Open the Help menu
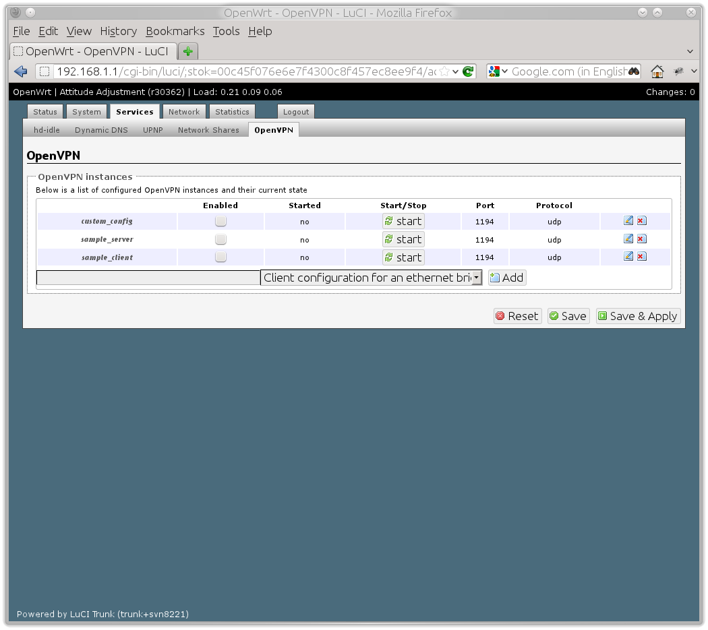The width and height of the screenshot is (708, 630). tap(260, 31)
